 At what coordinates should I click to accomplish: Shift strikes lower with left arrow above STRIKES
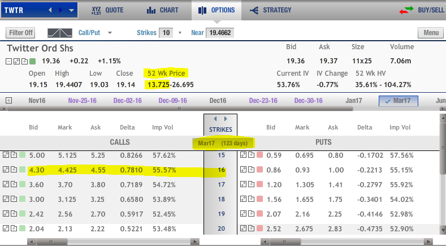(x=215, y=119)
